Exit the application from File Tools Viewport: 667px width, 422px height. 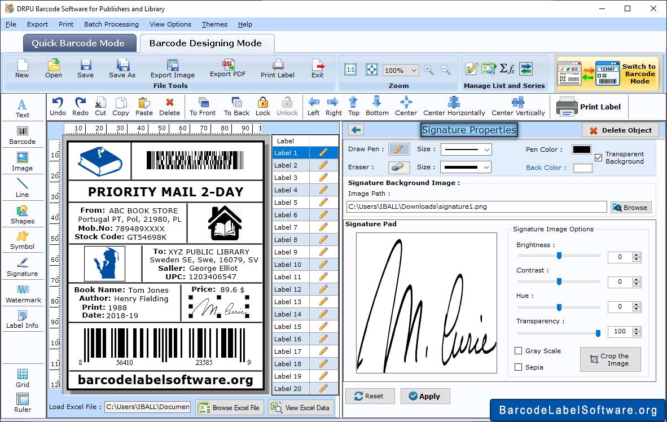click(317, 69)
